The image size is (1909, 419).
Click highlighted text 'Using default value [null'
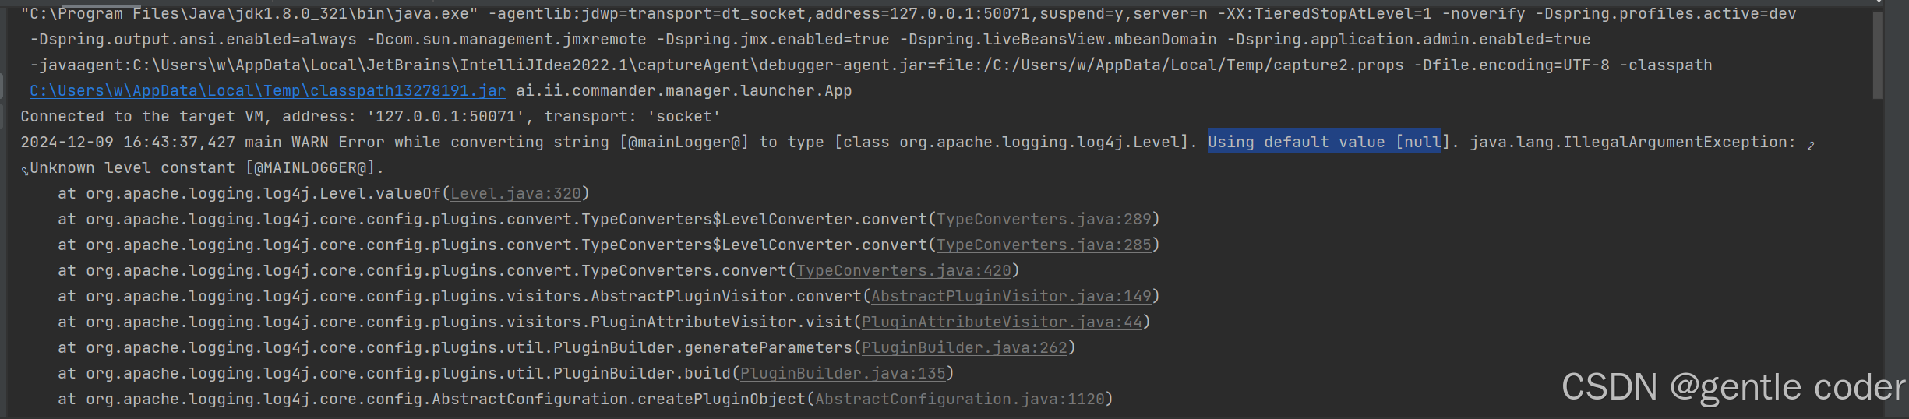[1325, 142]
